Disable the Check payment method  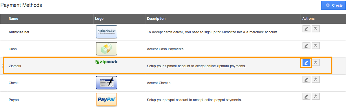coord(316,79)
